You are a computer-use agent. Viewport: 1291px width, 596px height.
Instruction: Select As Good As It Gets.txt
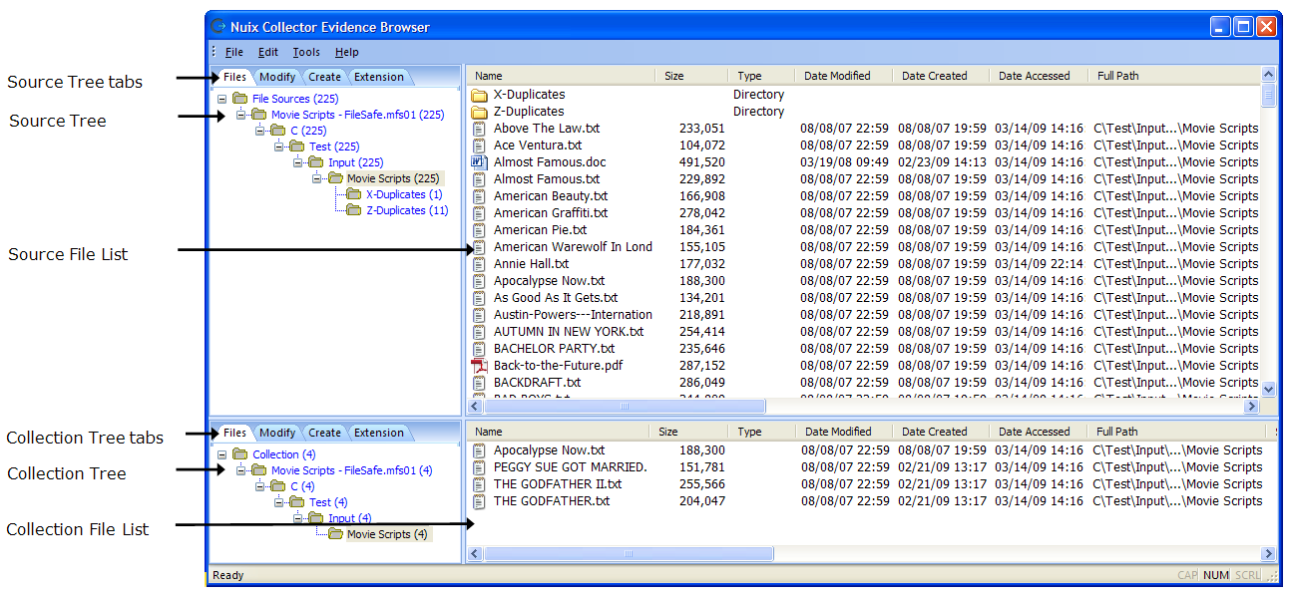pyautogui.click(x=556, y=298)
